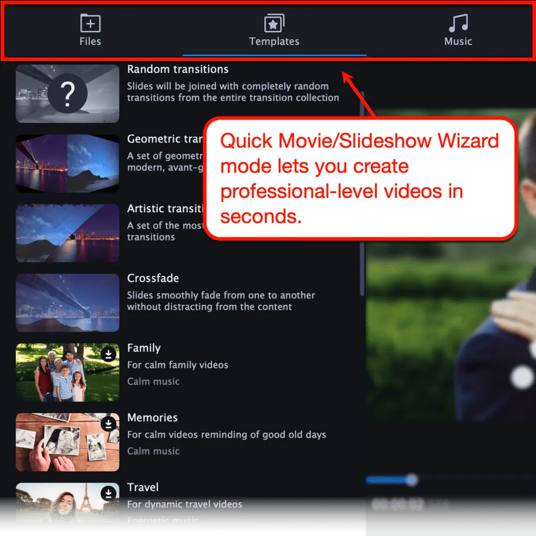This screenshot has width=536, height=536.
Task: Click 'For calm videos reminding of good old days'
Action: 226,435
